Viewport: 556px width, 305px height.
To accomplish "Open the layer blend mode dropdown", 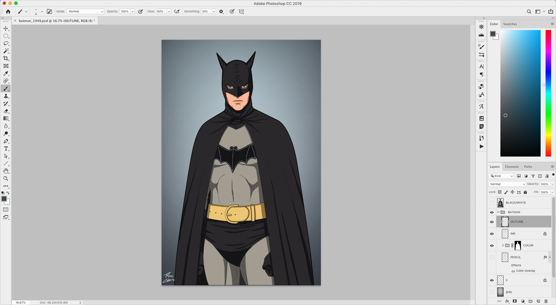I will tap(507, 184).
